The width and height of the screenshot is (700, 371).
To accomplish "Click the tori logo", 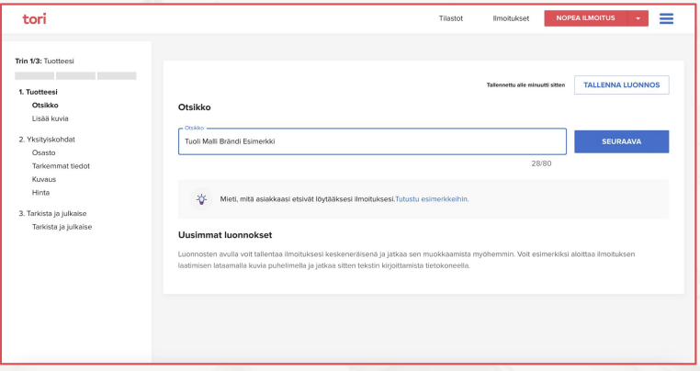I will pos(34,18).
